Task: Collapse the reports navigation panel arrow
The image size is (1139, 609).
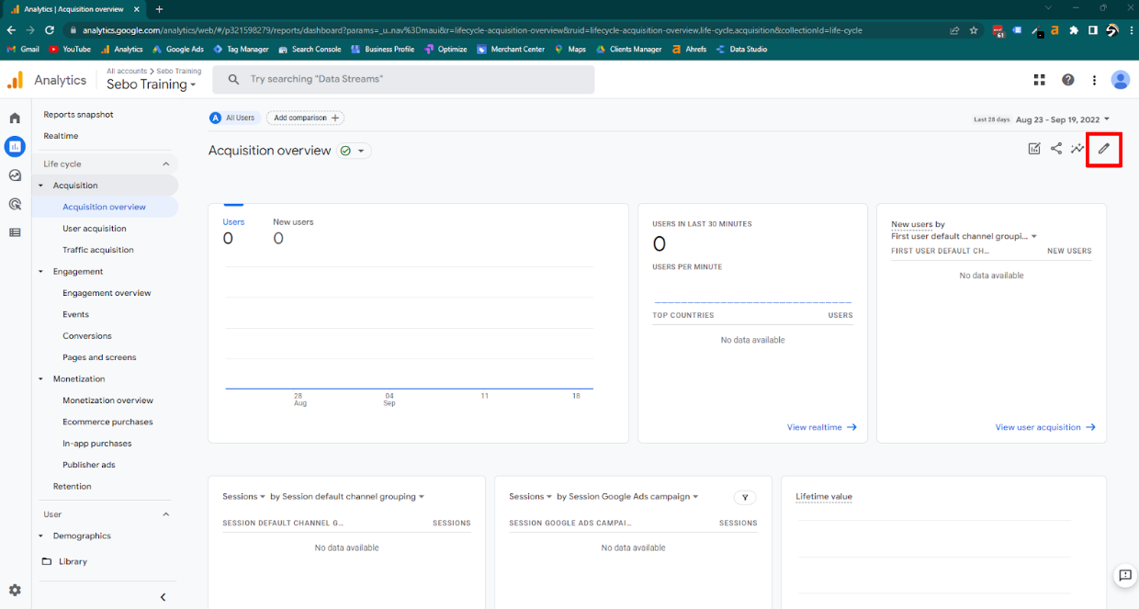Action: pos(164,597)
